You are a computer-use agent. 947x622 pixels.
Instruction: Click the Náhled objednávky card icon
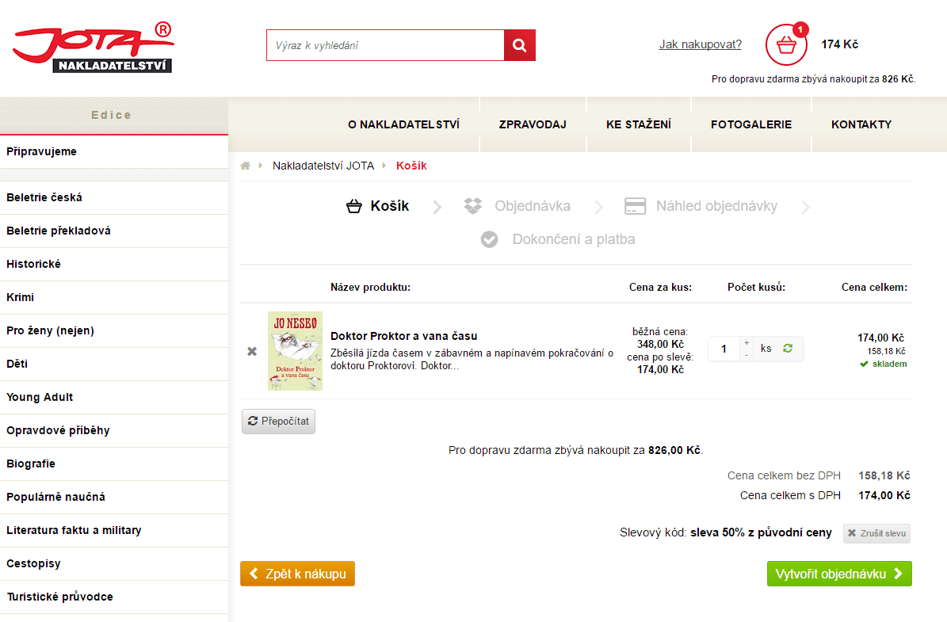(635, 206)
